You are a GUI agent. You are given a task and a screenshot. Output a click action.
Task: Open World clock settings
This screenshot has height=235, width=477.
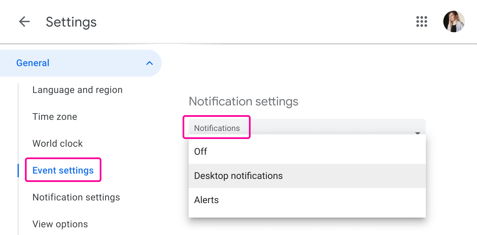tap(58, 143)
